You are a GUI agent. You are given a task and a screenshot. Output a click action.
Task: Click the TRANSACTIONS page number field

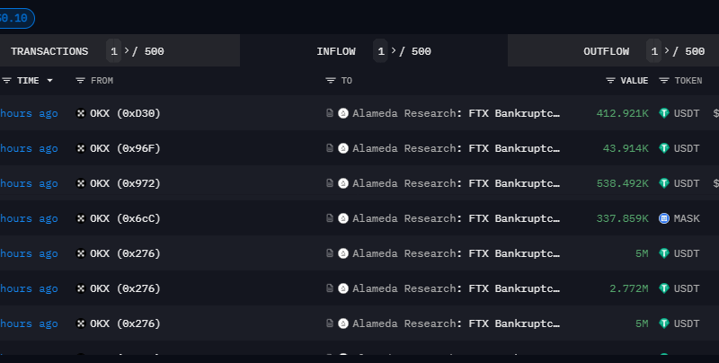pyautogui.click(x=114, y=51)
